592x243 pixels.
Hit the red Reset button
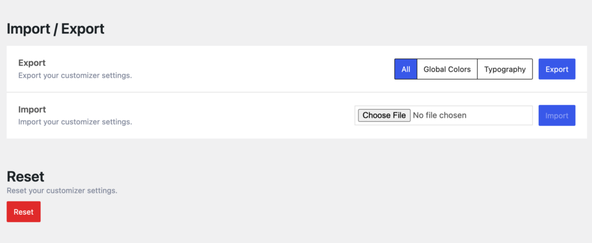[24, 212]
